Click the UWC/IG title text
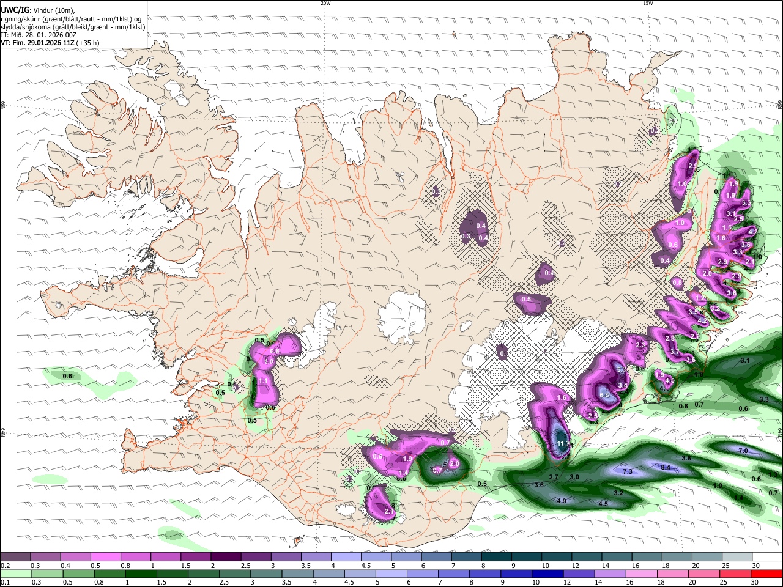The image size is (783, 587). (x=14, y=10)
